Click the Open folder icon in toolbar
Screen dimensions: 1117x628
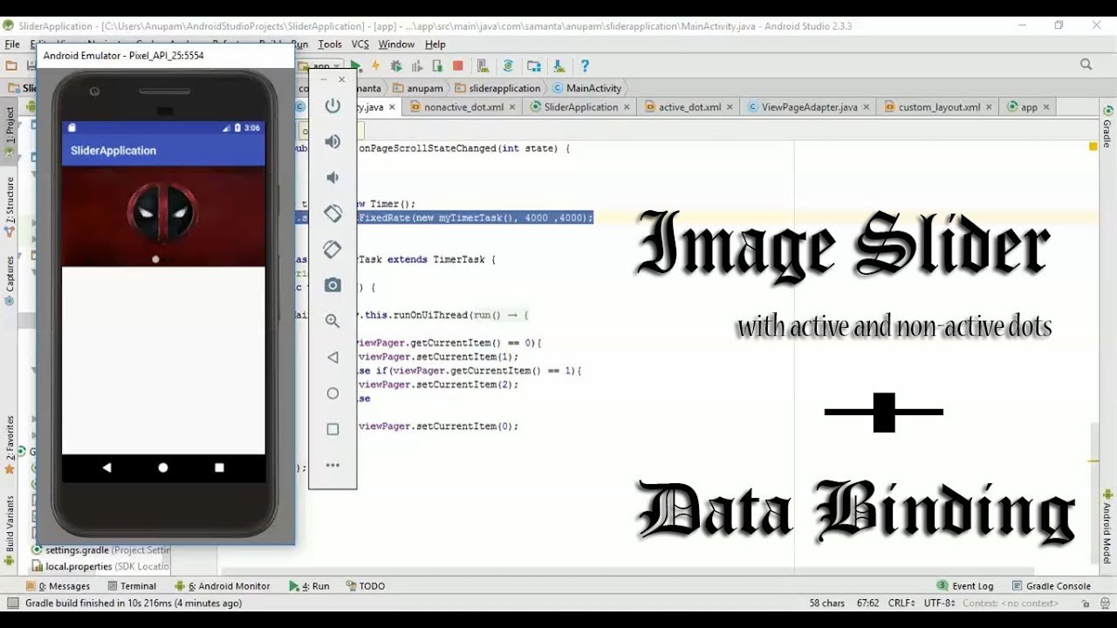coord(11,66)
